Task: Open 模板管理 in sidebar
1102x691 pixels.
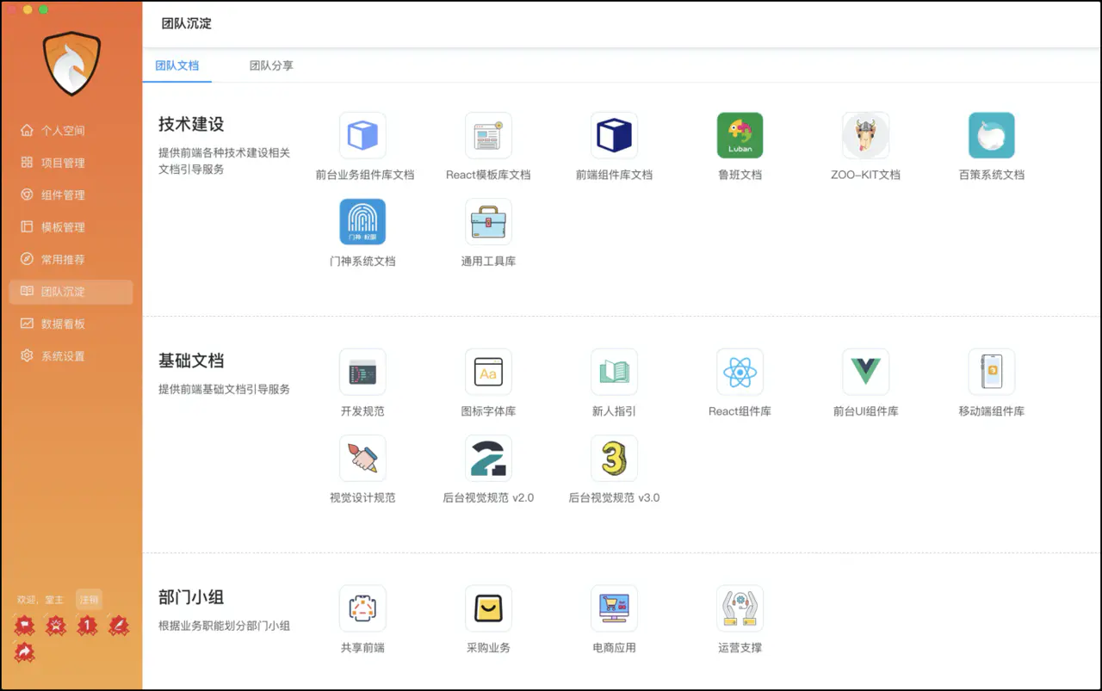Action: tap(71, 227)
